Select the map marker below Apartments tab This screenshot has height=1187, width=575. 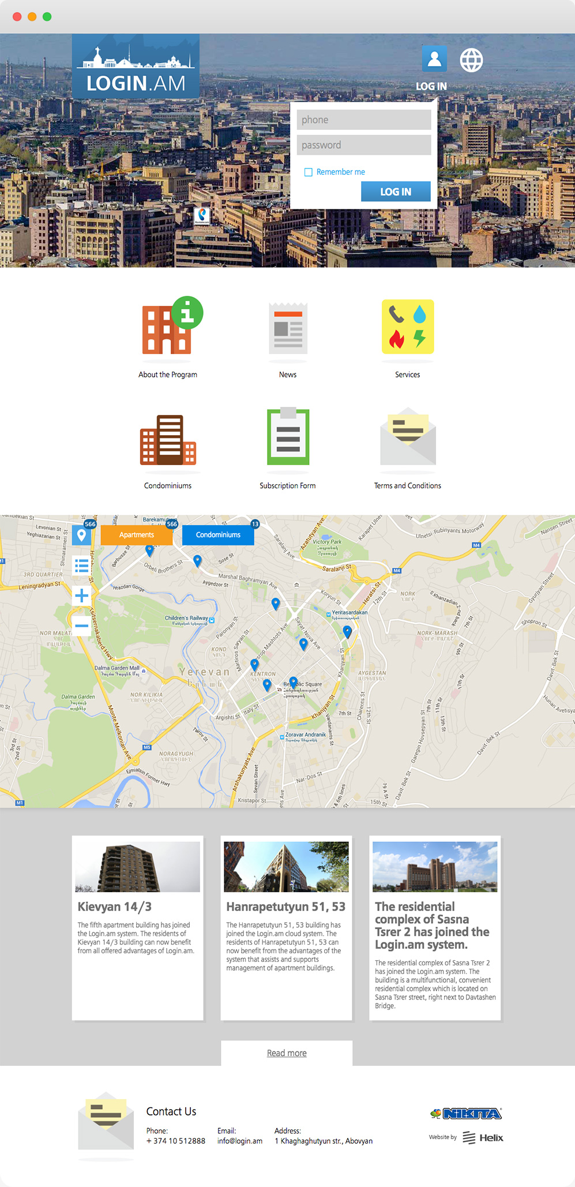(149, 551)
